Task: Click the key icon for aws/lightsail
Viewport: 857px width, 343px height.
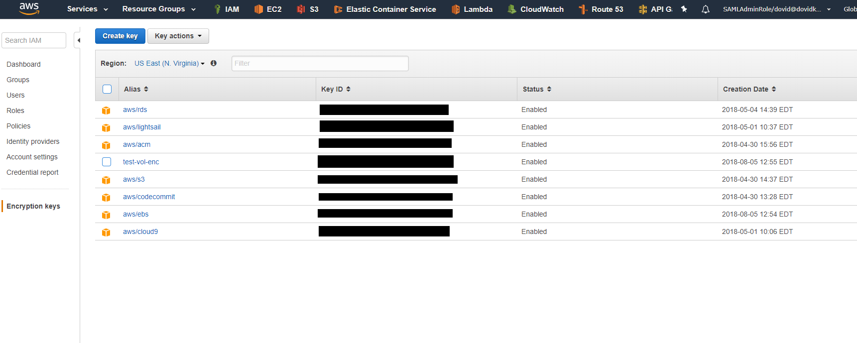Action: 106,127
